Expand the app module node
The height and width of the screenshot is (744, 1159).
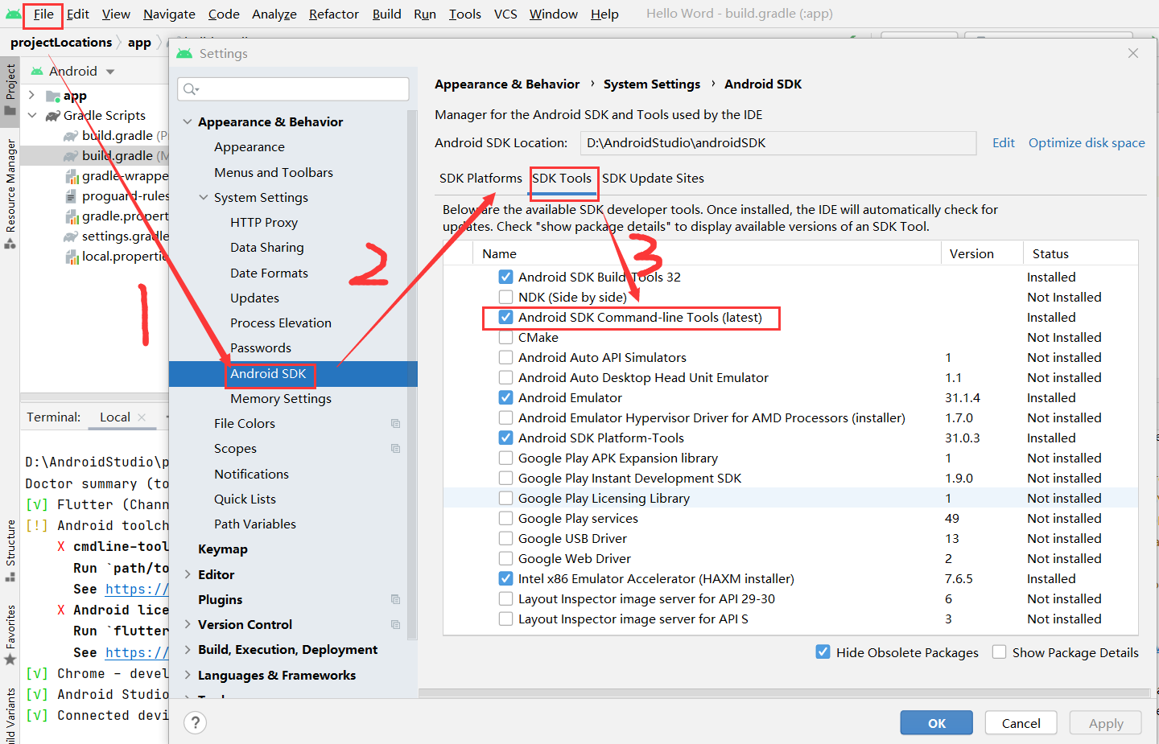click(x=31, y=96)
